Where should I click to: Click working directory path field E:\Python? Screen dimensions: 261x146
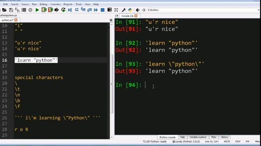pos(203,10)
